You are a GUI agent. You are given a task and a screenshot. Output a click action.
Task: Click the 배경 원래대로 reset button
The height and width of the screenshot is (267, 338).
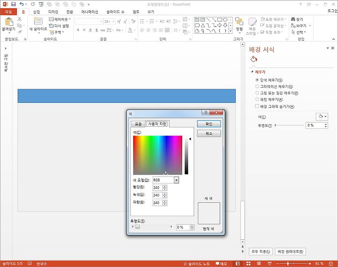click(291, 252)
